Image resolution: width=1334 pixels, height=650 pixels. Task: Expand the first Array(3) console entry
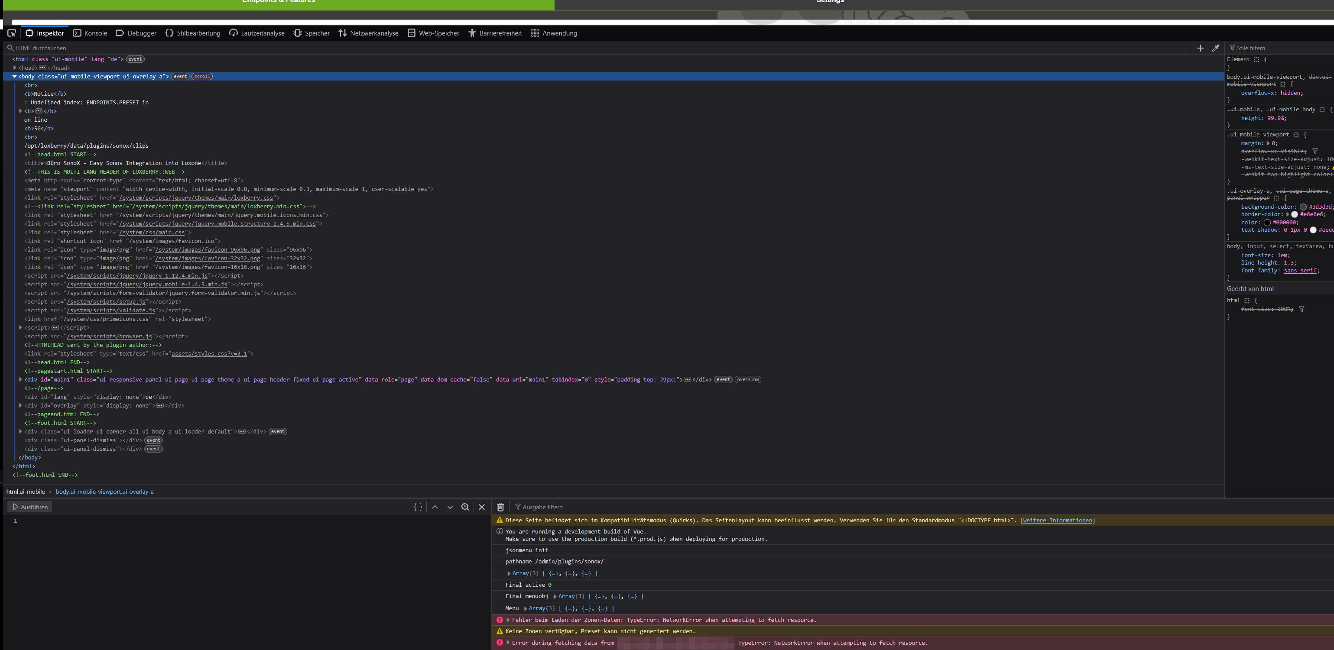tap(509, 573)
